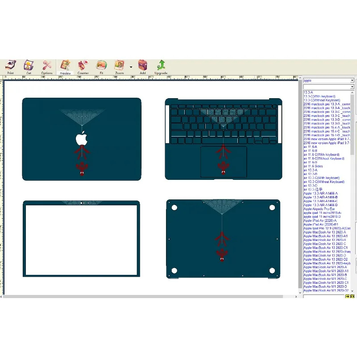
Task: Click the model list scroll-down arrow
Action: 352,291
